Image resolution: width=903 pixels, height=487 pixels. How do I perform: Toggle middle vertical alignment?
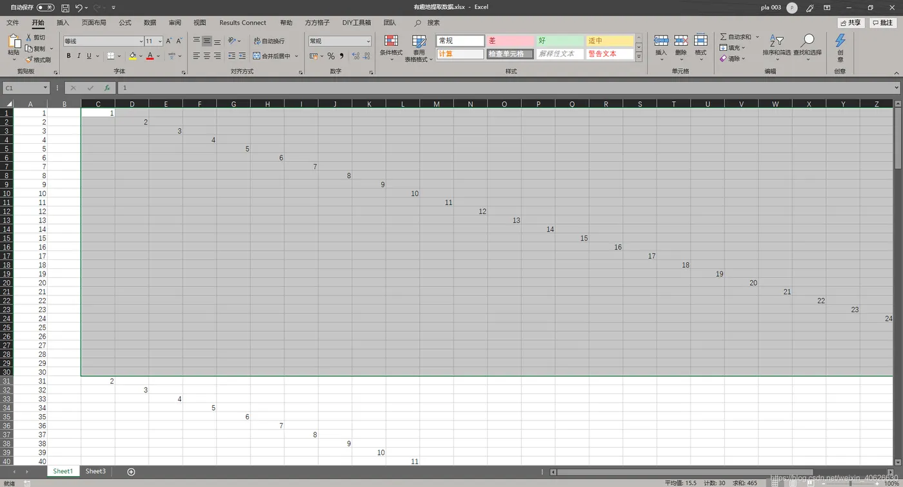point(206,41)
